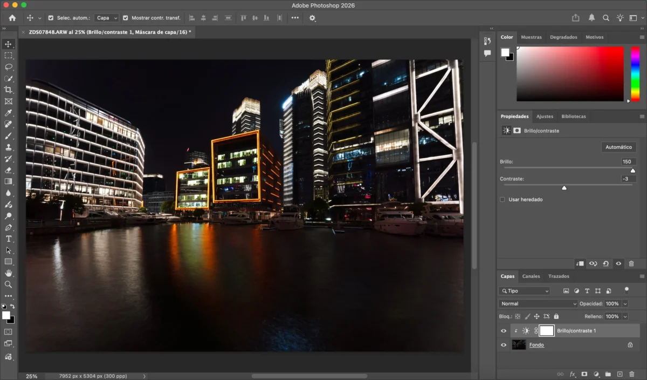
Task: Click the search magnifier in top bar
Action: coord(606,18)
